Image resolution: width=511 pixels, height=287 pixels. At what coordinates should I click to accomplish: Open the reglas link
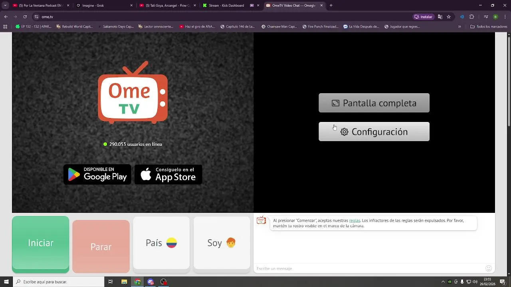click(x=355, y=220)
